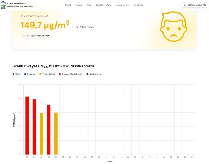209x164 pixels.
Task: Click the 149,7 µg/m³ value
Action: coord(45,25)
